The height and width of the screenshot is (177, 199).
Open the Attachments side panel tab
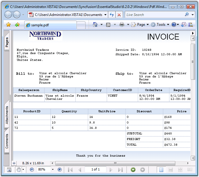pos(7,115)
